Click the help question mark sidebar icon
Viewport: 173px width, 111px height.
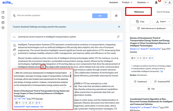coord(3,28)
